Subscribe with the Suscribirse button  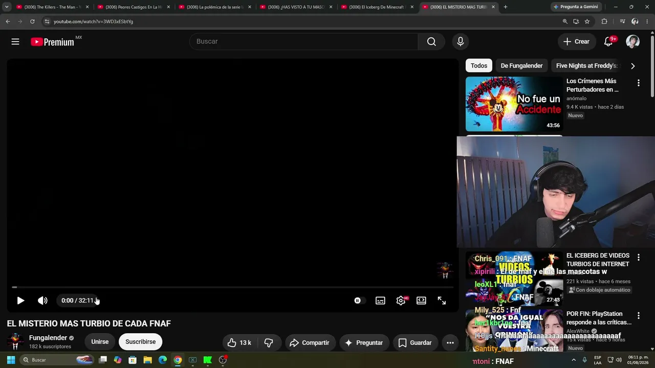[x=140, y=342]
